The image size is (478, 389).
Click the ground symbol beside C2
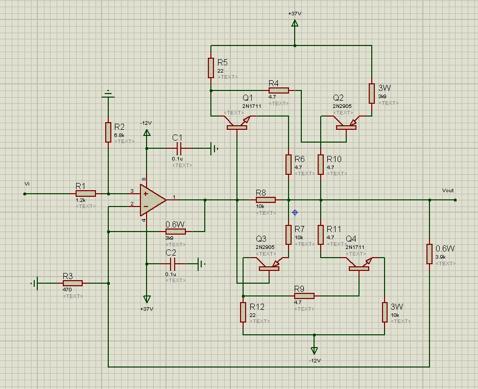tap(202, 264)
